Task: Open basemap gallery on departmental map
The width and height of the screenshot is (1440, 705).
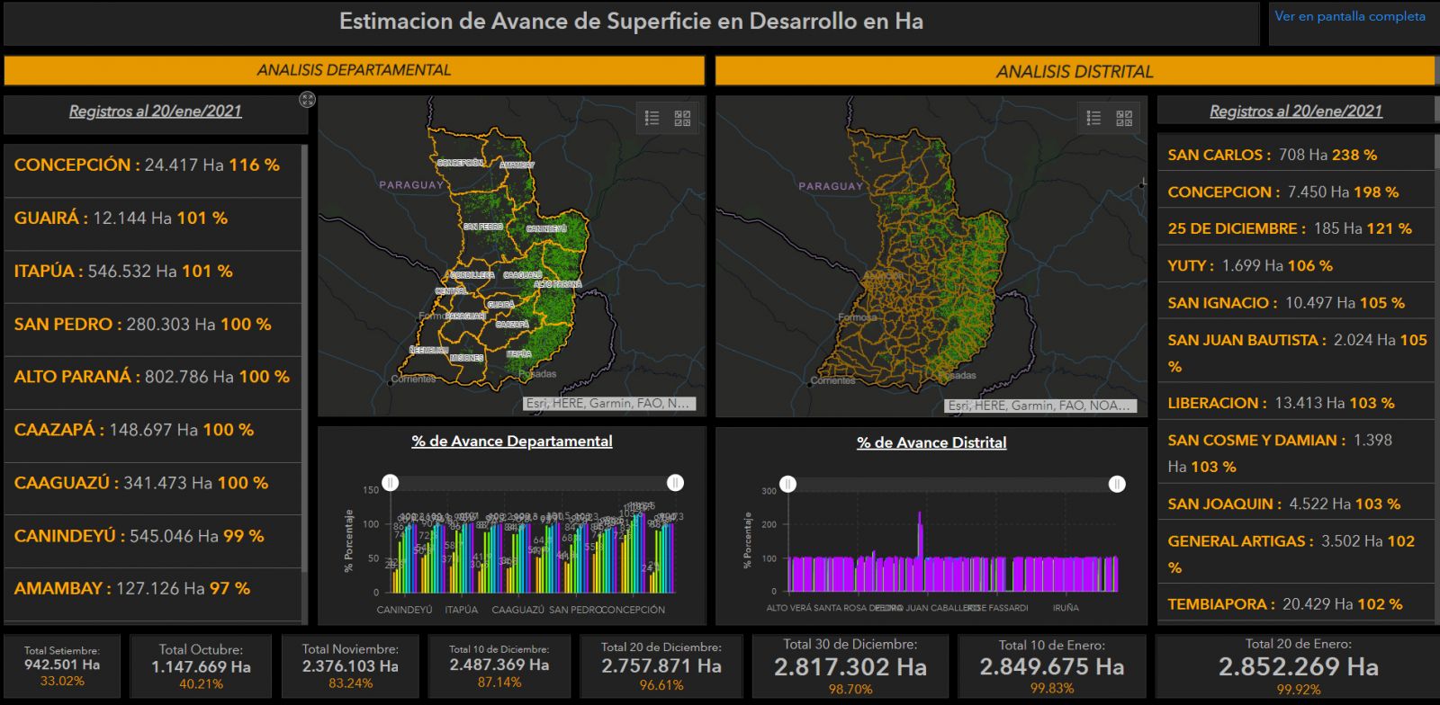Action: 682,118
